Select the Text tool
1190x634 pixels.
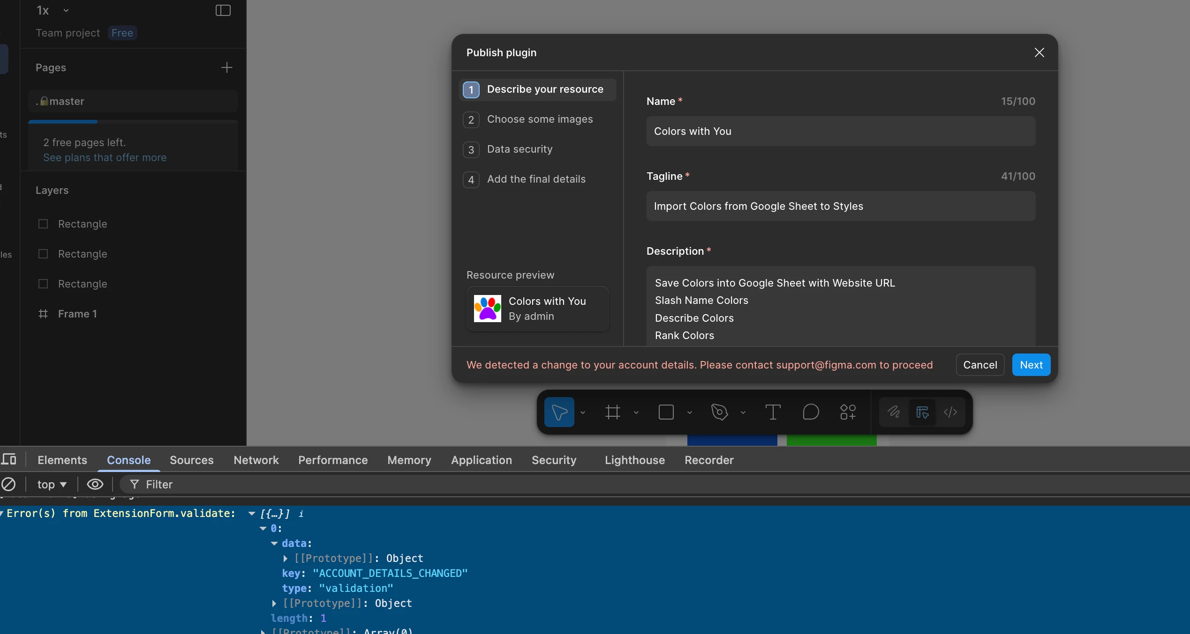click(773, 412)
